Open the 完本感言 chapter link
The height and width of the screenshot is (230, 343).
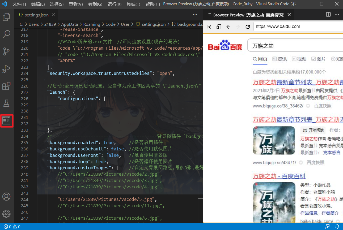pyautogui.click(x=332, y=153)
